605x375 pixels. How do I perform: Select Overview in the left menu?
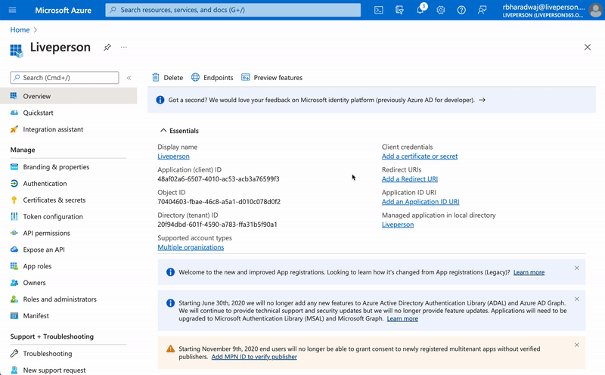point(68,96)
